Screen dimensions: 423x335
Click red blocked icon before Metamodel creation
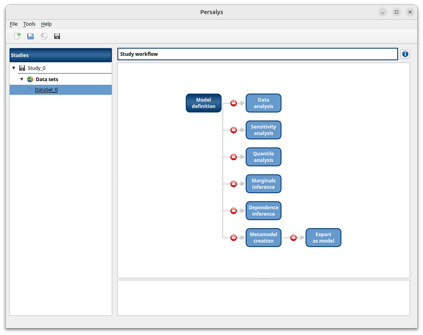(234, 238)
